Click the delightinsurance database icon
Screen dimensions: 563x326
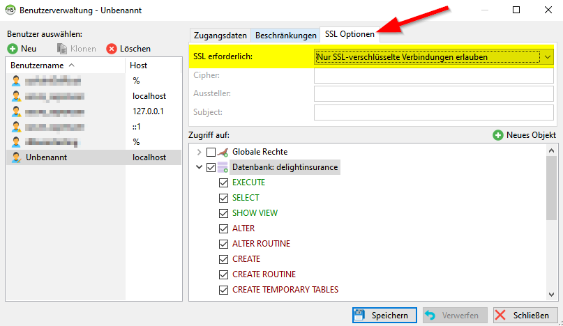click(223, 167)
